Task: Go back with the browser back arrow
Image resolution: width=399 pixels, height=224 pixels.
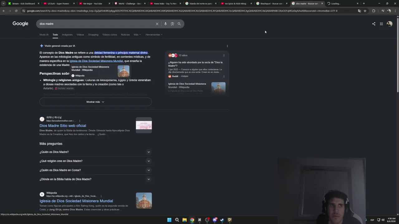Action: (x=4, y=11)
